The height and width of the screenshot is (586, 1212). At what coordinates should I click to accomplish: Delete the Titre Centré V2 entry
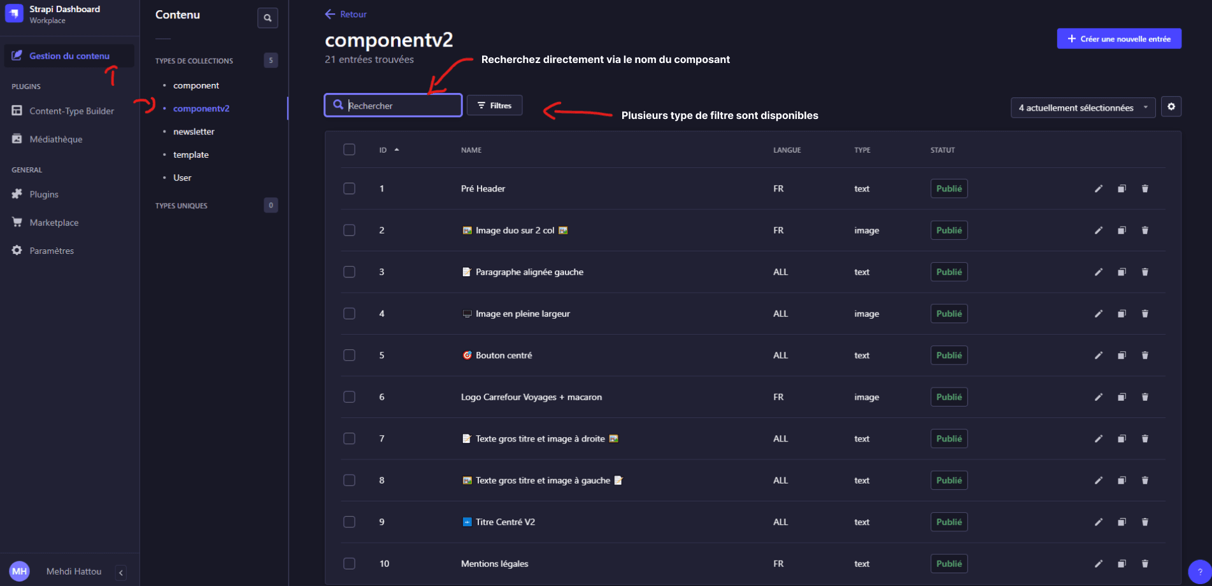pos(1144,522)
